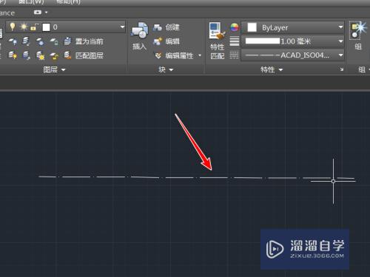
Task: Click the linetype dashed lines icon
Action: point(235,55)
